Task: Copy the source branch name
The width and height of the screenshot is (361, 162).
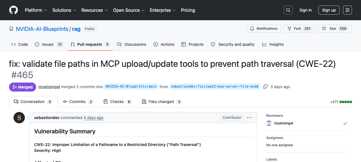Action: point(265,86)
